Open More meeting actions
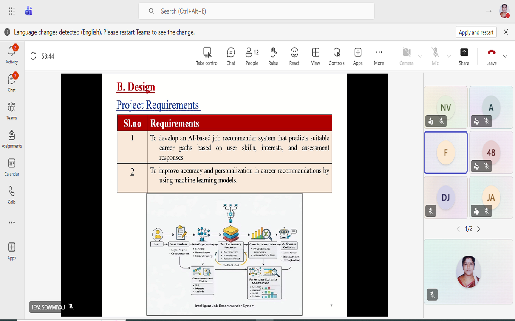Image resolution: width=515 pixels, height=321 pixels. coord(379,56)
